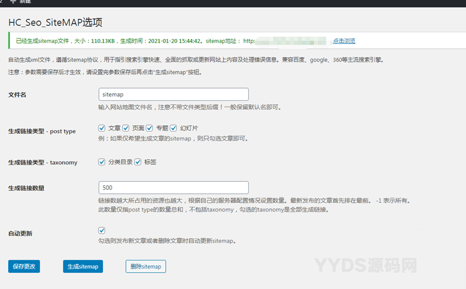Focus the 文件名 sitemap input field

coord(174,94)
